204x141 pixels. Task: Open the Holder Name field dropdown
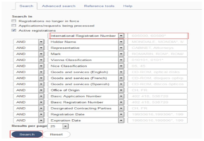point(122,42)
